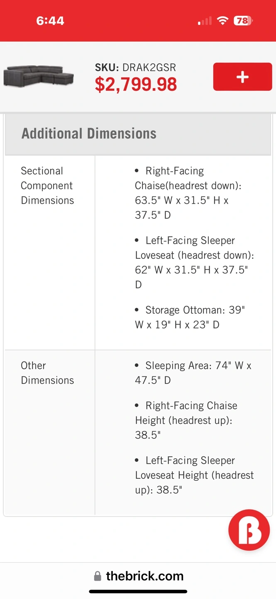Tap the Wi-Fi status icon
This screenshot has width=276, height=599.
223,21
